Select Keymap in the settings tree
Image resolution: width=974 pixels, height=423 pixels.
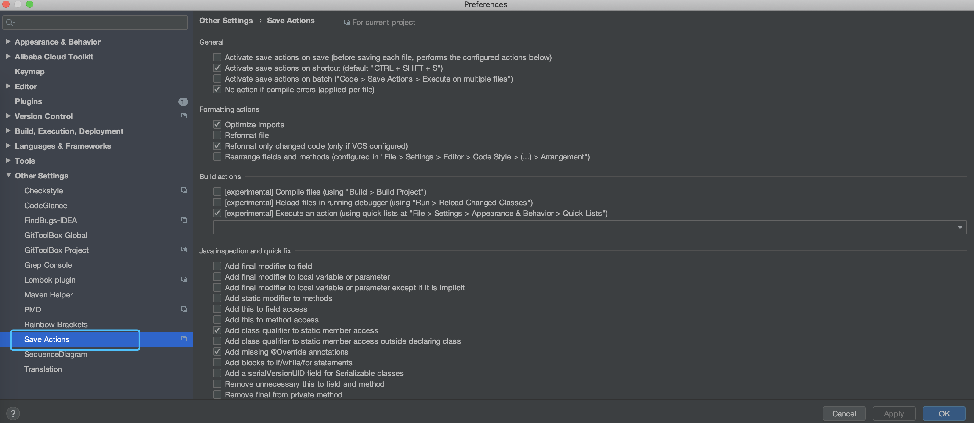(29, 71)
